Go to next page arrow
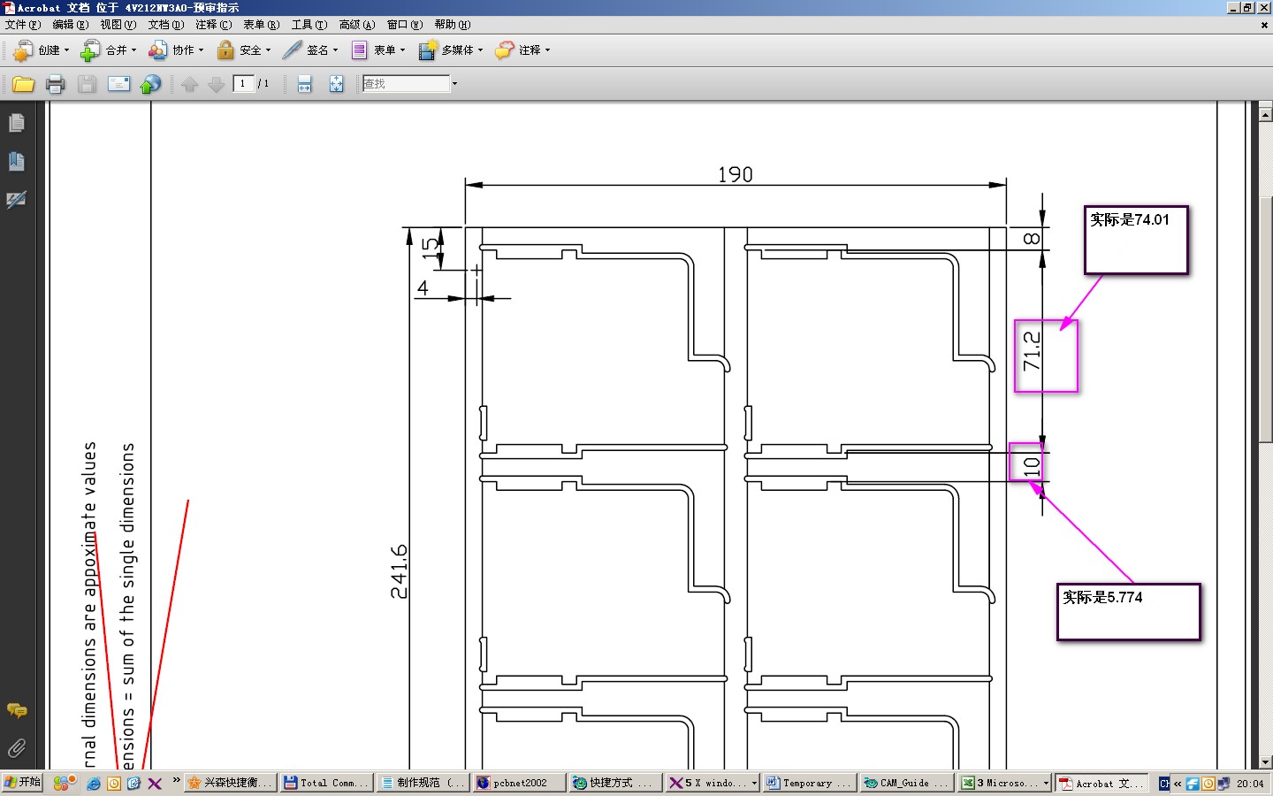Screen dimensions: 1273x796 (x=216, y=84)
